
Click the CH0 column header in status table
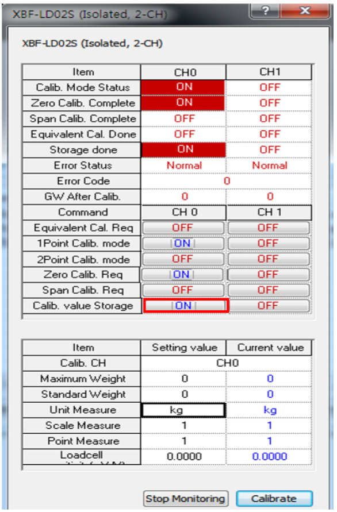[x=183, y=72]
